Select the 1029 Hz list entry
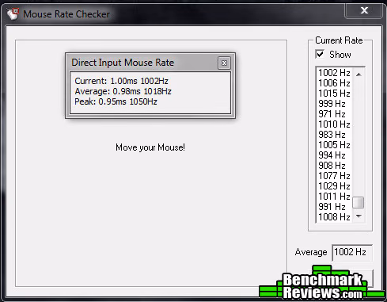 pyautogui.click(x=334, y=186)
